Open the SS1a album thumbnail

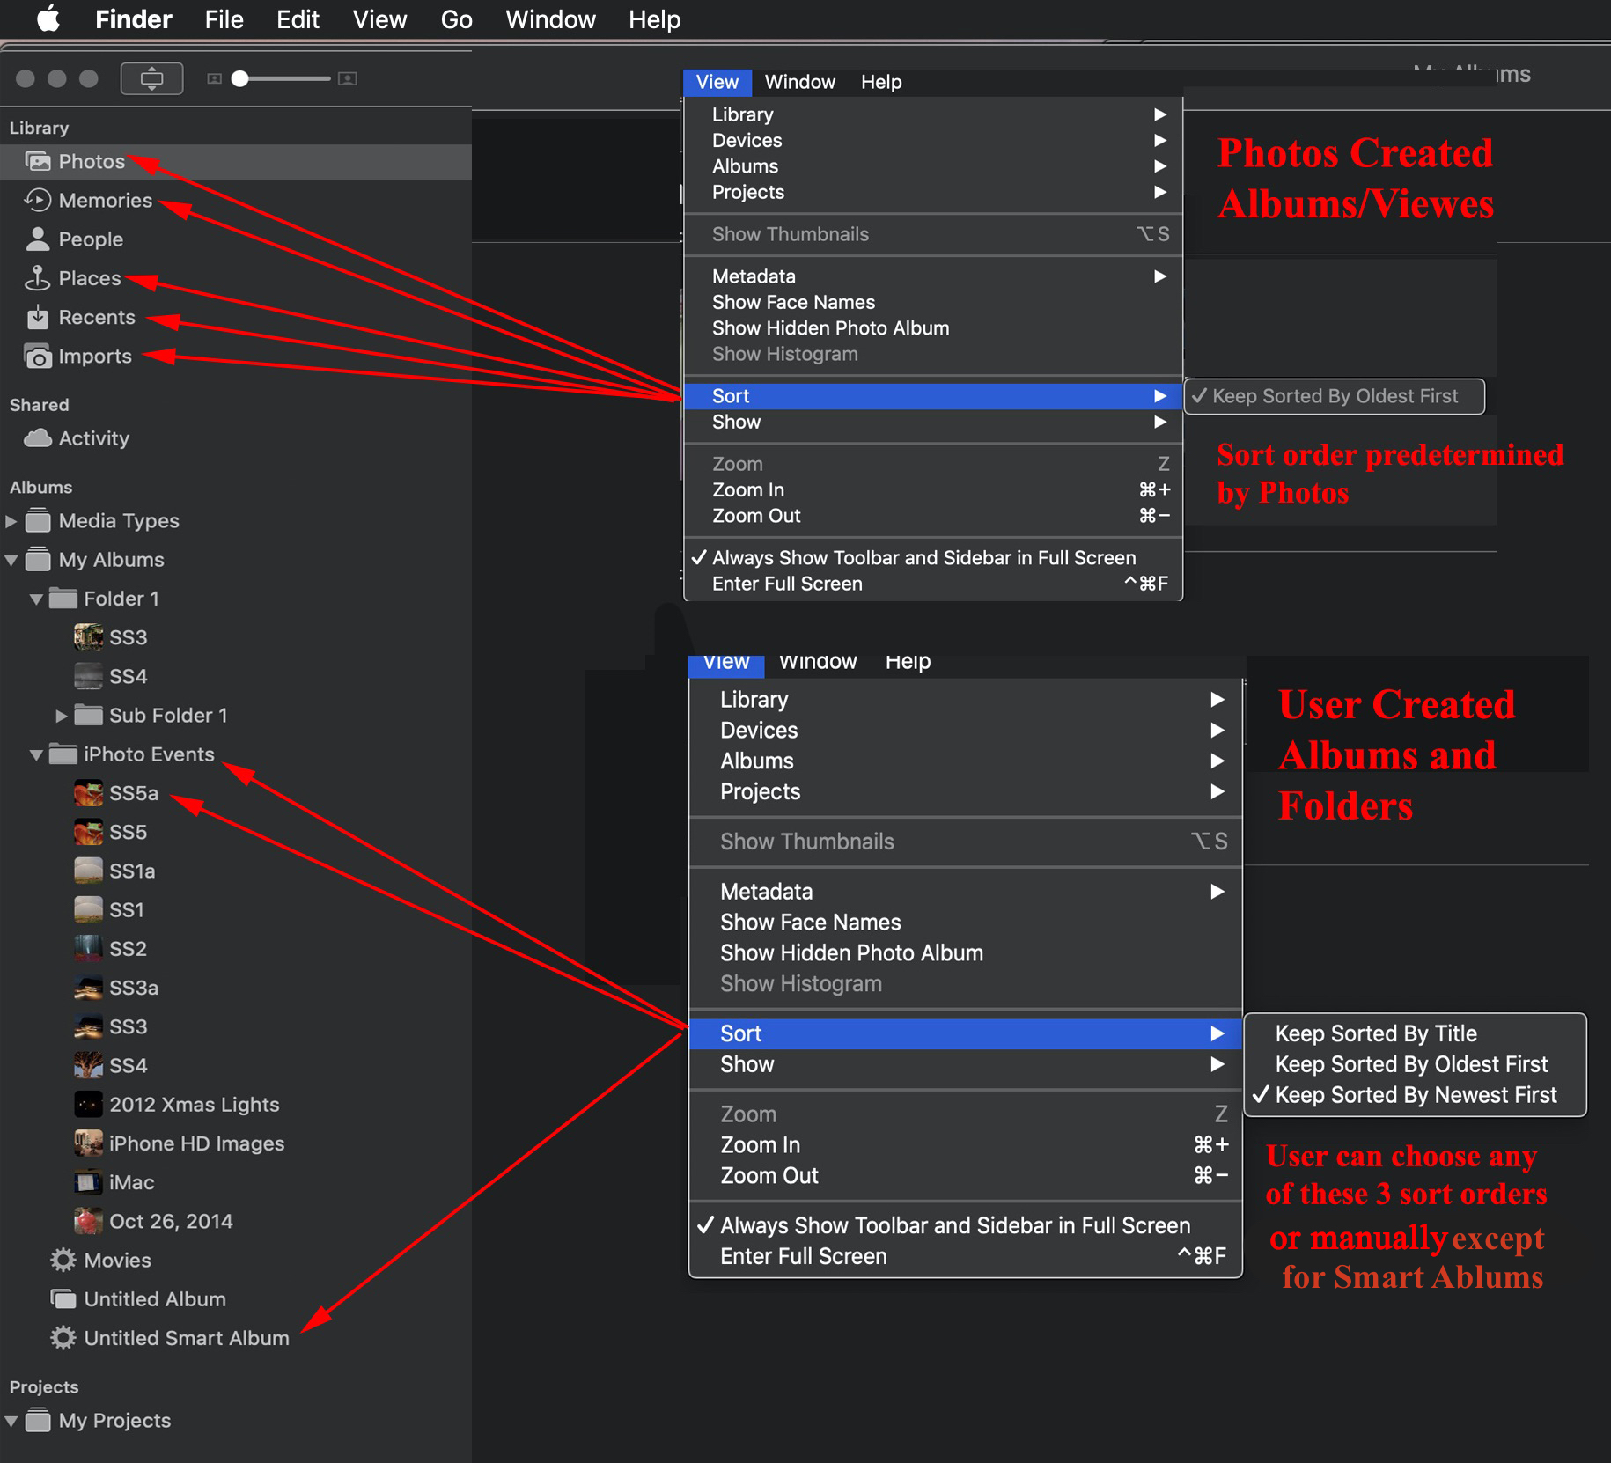tap(88, 871)
